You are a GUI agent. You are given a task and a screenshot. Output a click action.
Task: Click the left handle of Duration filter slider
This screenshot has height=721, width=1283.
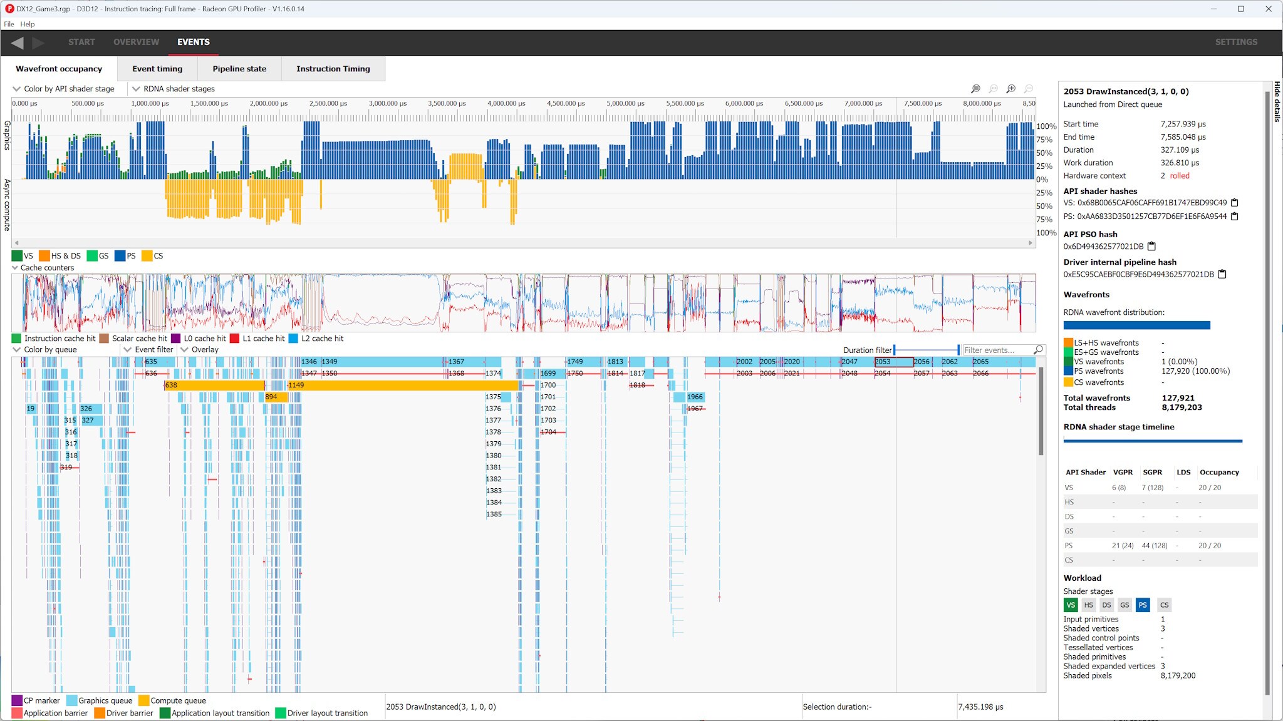coord(895,350)
